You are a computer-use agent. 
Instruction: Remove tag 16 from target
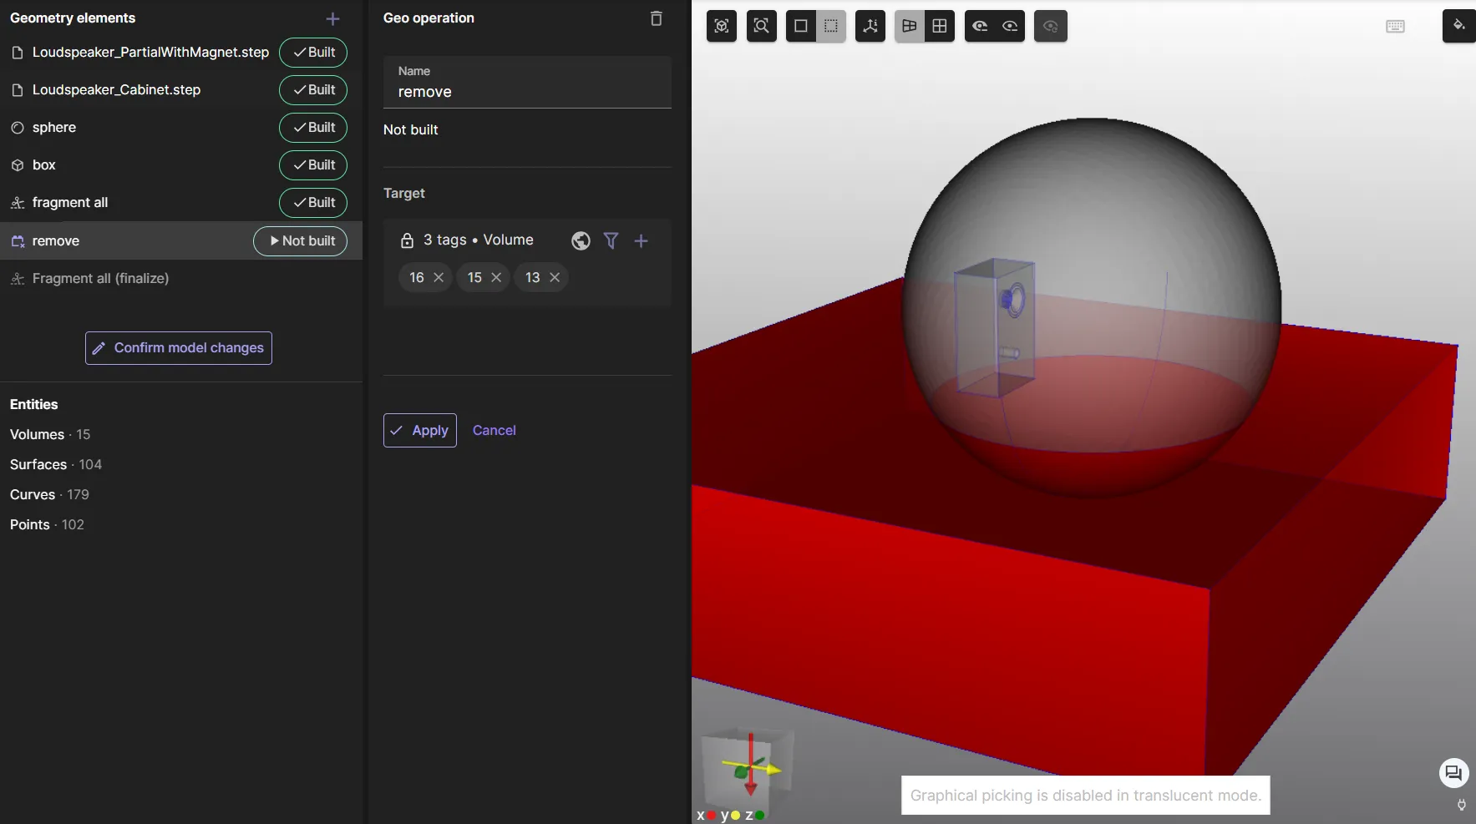pos(439,277)
